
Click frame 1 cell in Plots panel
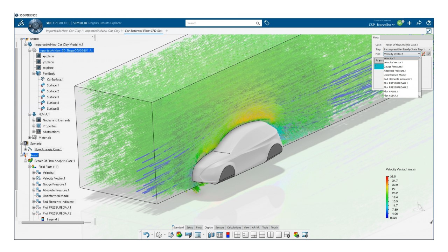point(379,66)
